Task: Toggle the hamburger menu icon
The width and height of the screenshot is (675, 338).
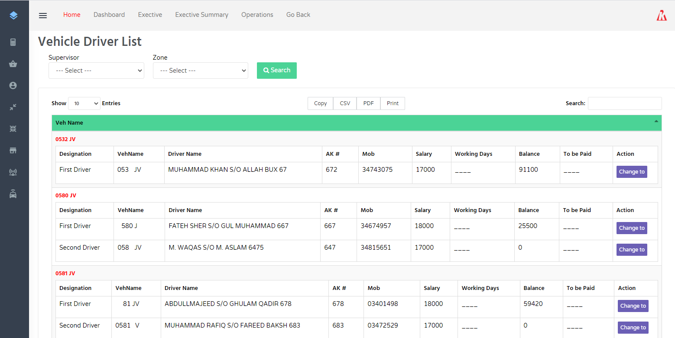Action: pyautogui.click(x=43, y=15)
